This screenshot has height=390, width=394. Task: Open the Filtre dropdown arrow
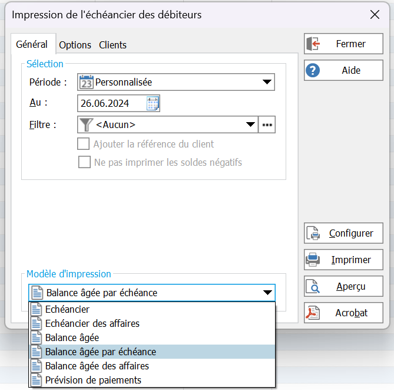click(250, 124)
